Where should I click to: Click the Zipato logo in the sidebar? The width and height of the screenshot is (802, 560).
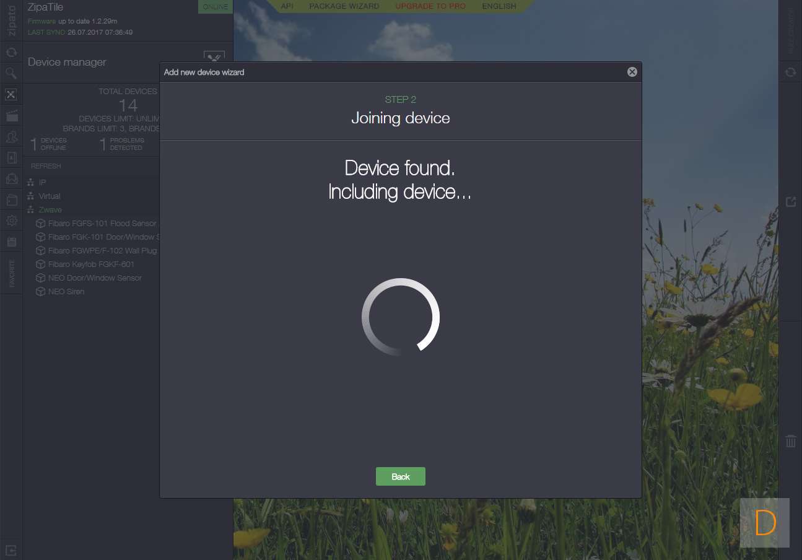pos(11,20)
